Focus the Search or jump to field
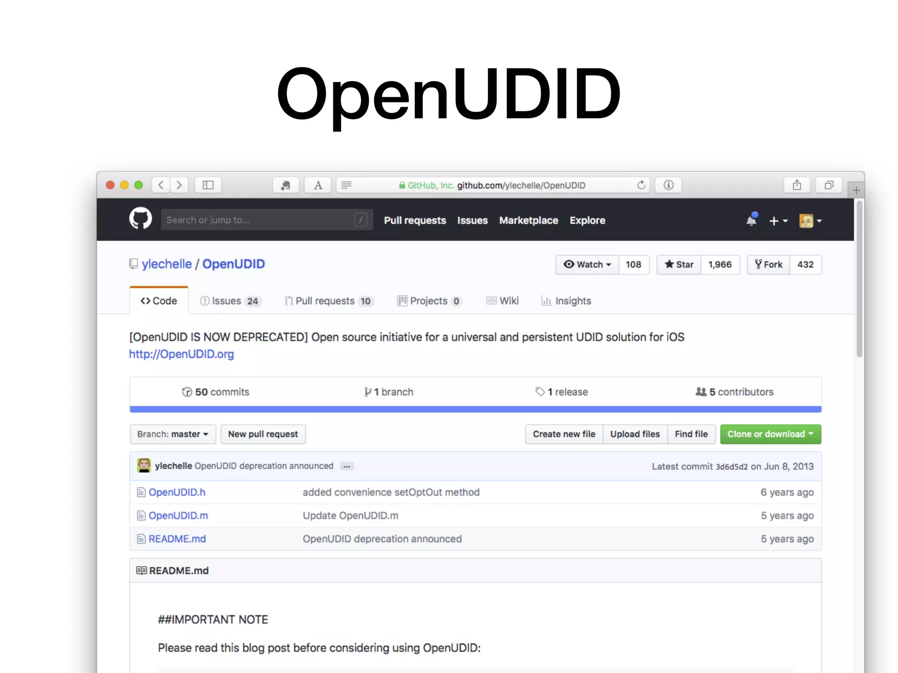This screenshot has height=673, width=898. [267, 220]
